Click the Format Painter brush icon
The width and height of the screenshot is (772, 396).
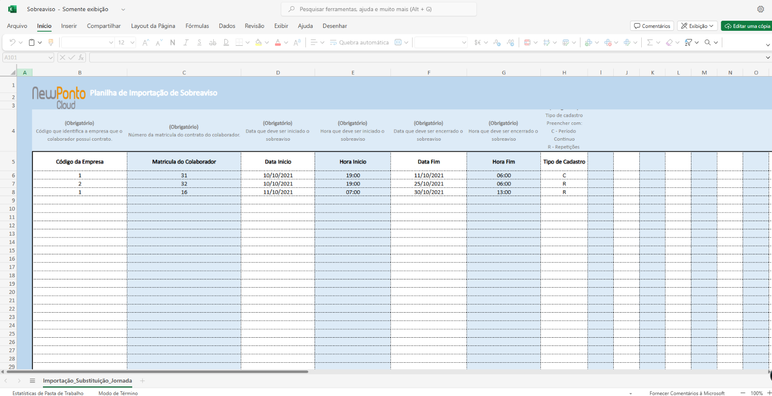51,42
